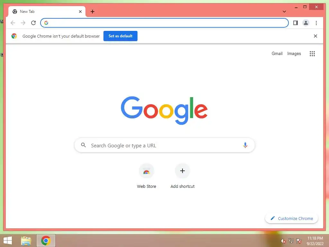Minimize the Chrome window
Screen dimensions: 329x247
pos(296,7)
